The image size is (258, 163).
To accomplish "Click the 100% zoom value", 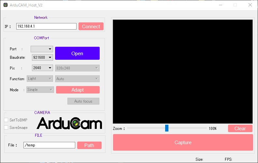I will 213,128.
